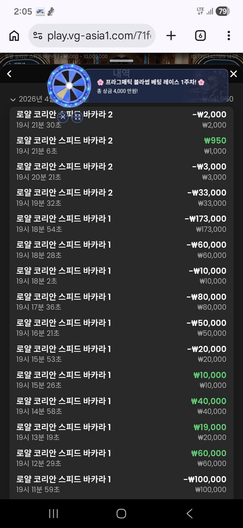Open the -₩100,000 bet entry
The height and width of the screenshot is (528, 243).
click(121, 484)
